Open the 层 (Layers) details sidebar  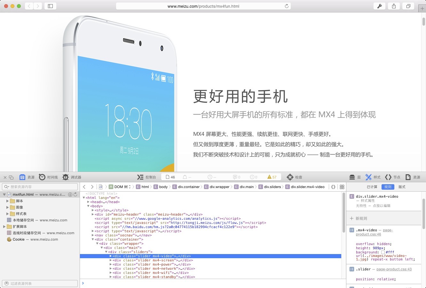coord(355,177)
